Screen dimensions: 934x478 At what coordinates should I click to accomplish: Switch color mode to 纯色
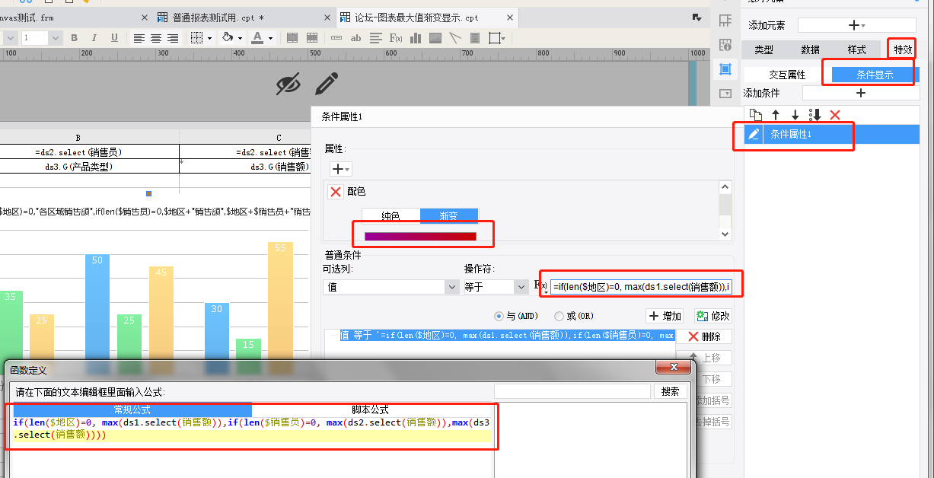(x=390, y=216)
